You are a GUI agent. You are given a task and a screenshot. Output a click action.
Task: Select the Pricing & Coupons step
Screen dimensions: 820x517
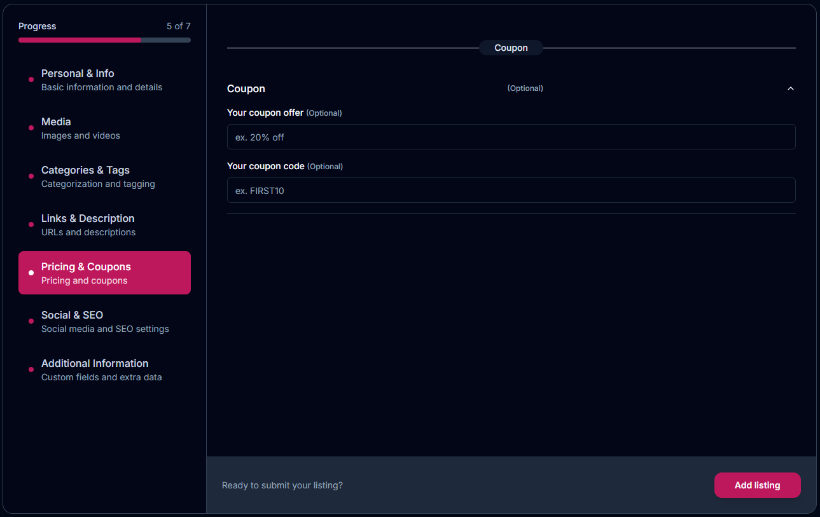coord(104,273)
